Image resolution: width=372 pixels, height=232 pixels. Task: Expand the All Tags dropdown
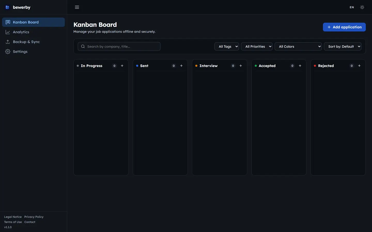pyautogui.click(x=227, y=46)
